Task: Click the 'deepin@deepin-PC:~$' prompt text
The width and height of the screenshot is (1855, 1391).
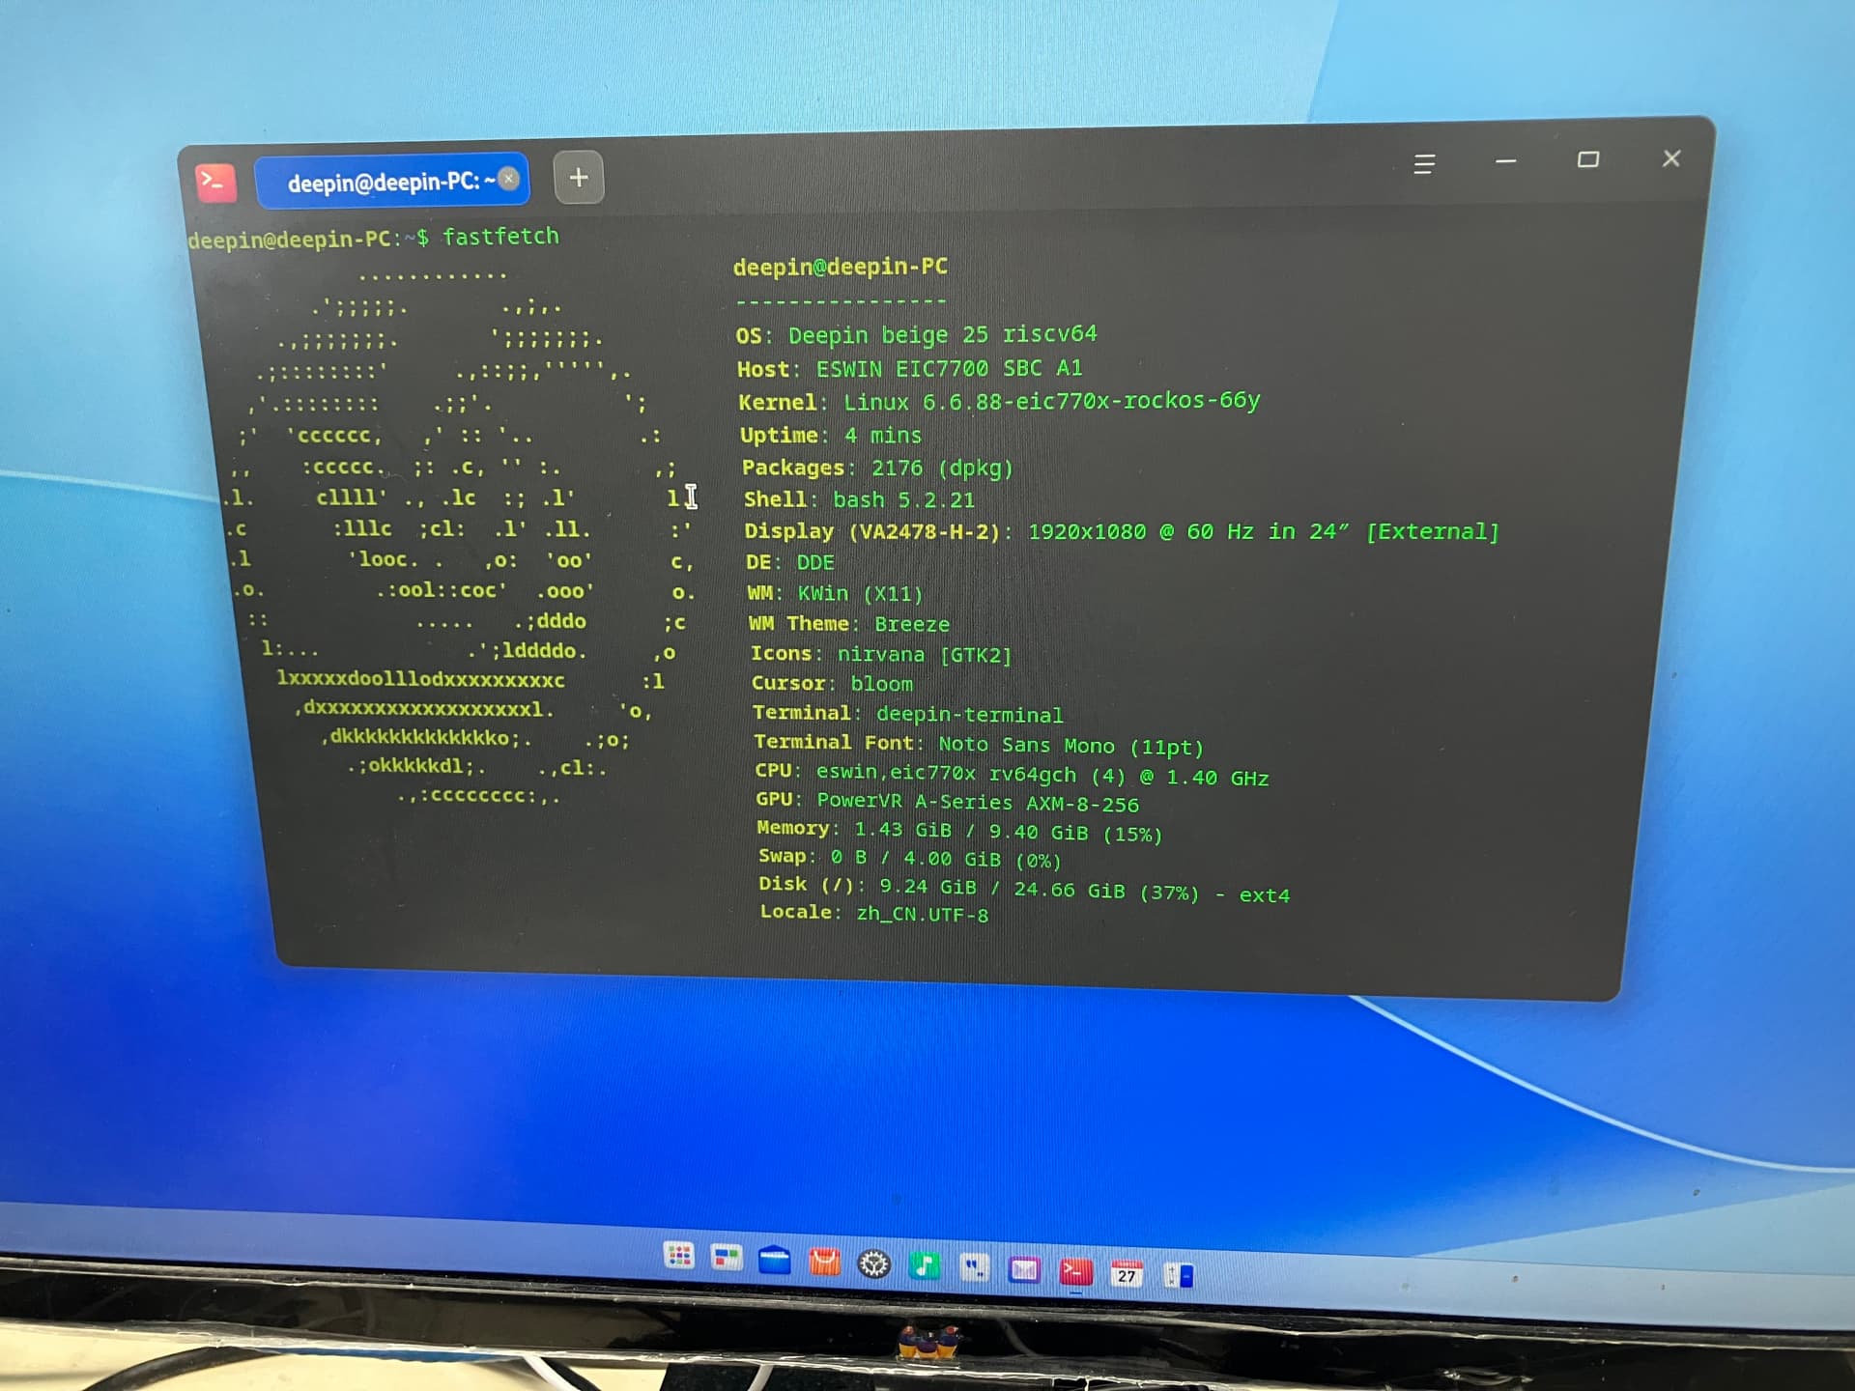Action: (308, 239)
